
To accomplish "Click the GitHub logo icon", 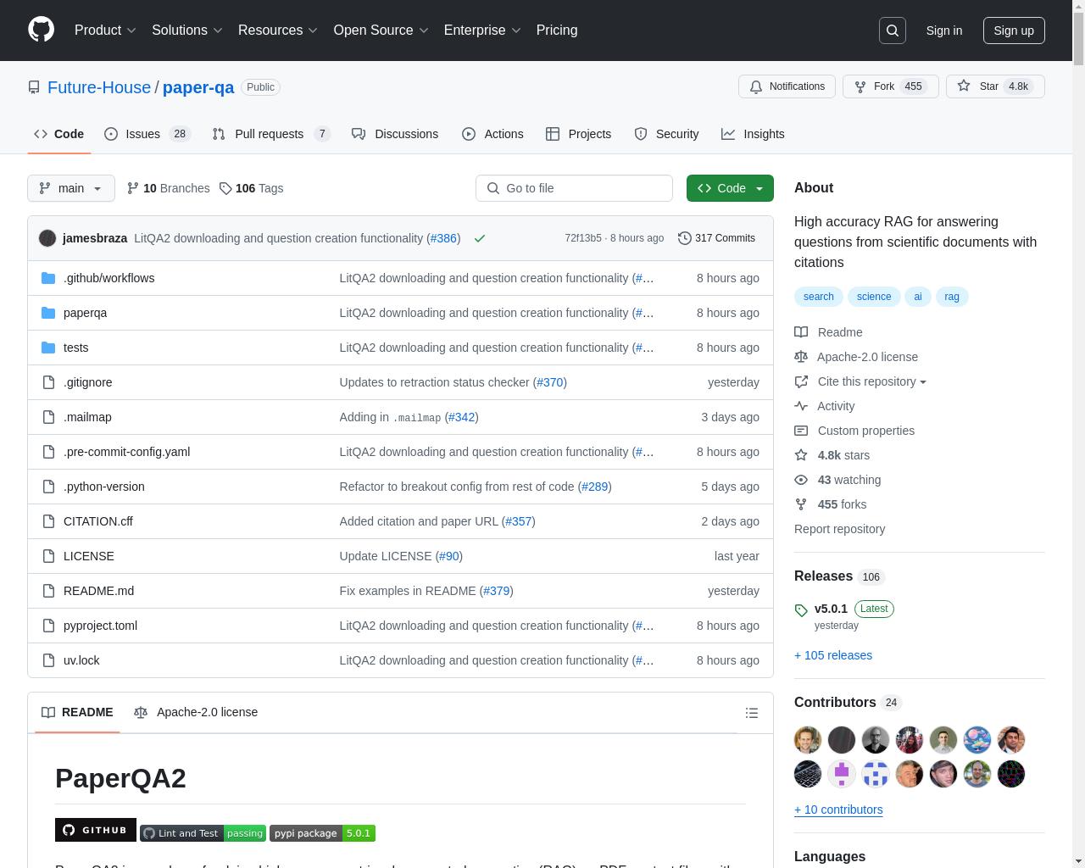I will [41, 30].
